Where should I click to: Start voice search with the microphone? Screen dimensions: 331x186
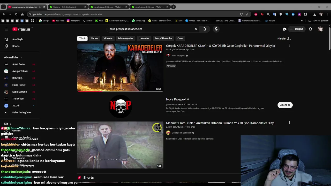click(x=216, y=29)
